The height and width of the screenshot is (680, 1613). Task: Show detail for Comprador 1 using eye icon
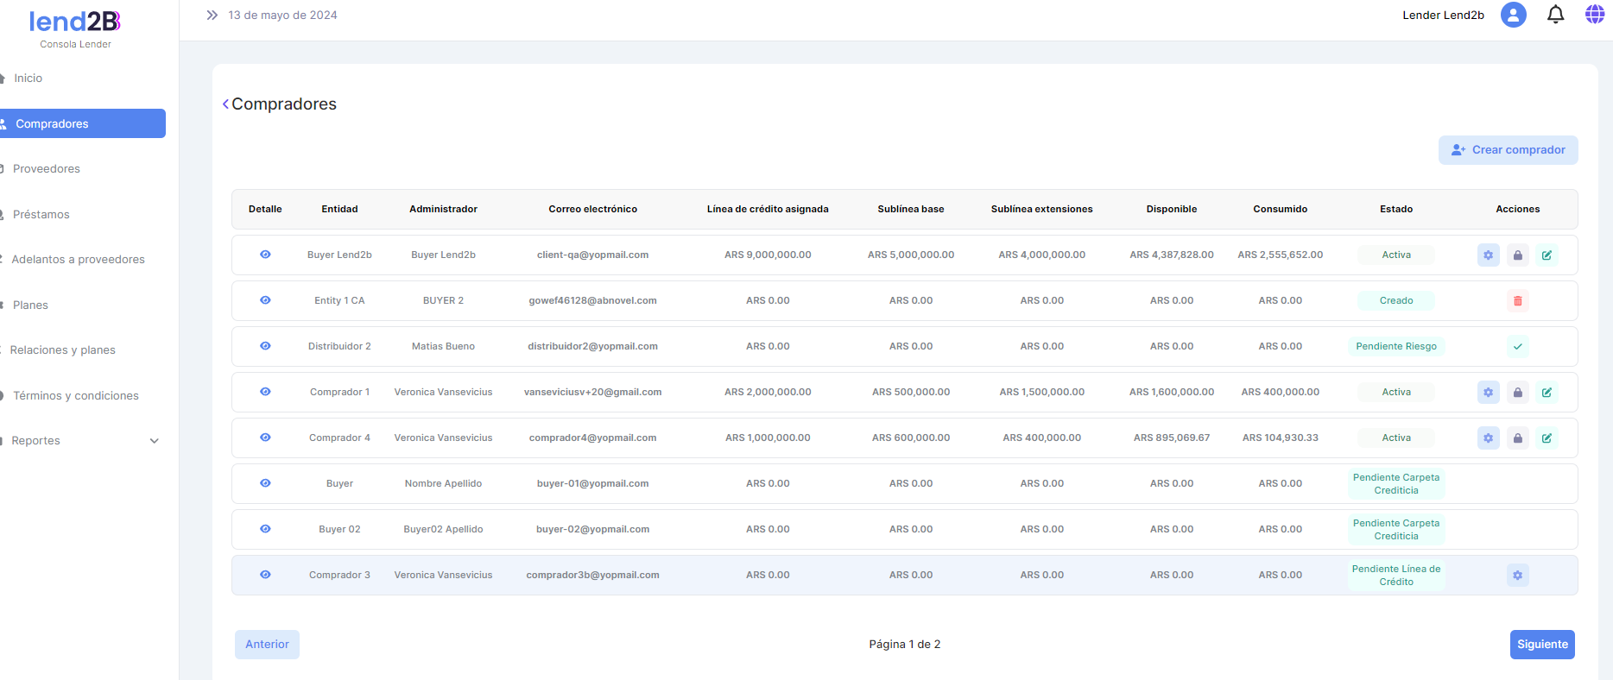pos(265,392)
